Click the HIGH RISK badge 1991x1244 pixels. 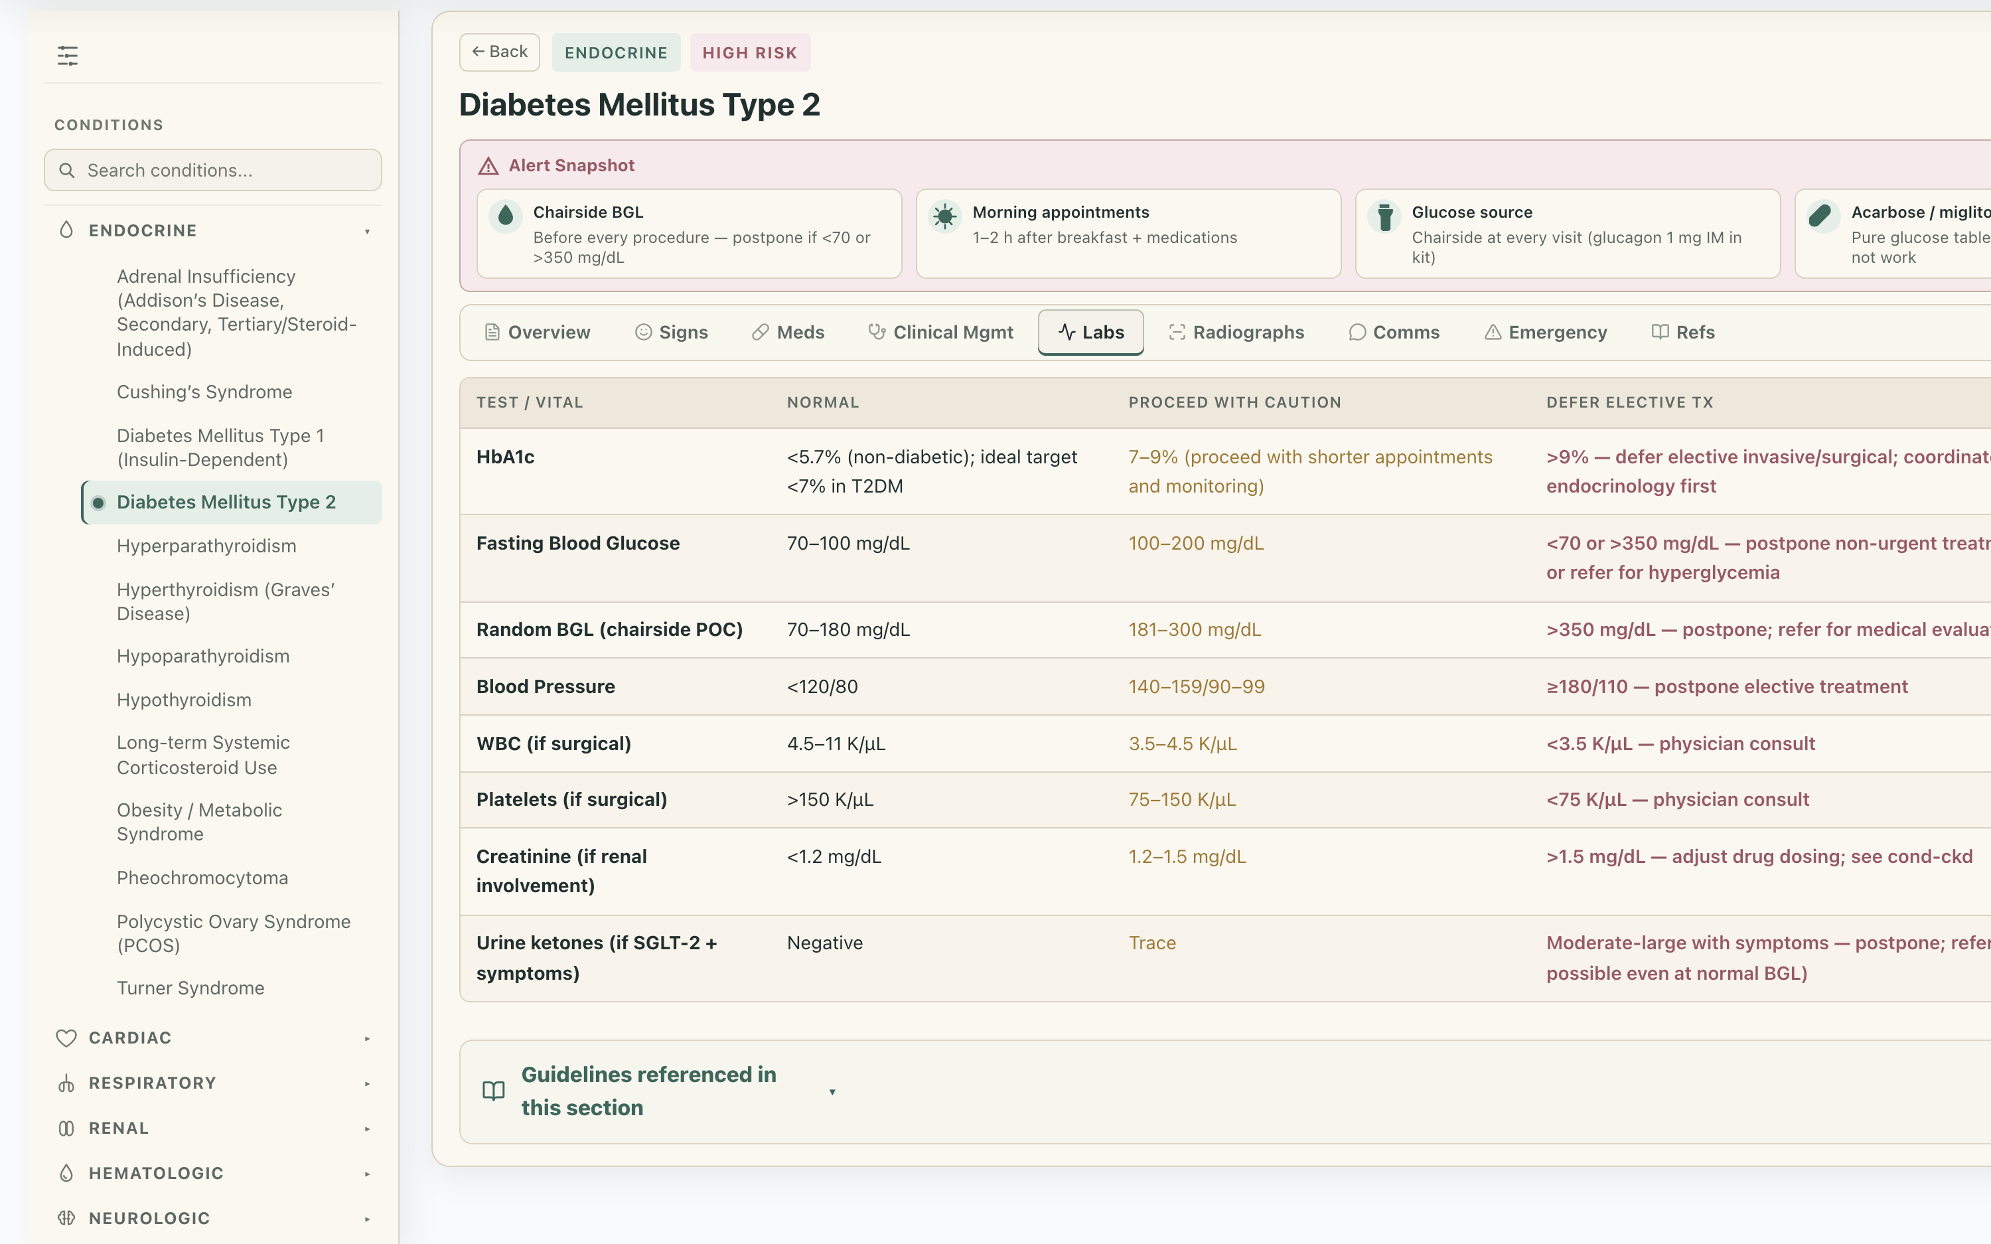(749, 52)
